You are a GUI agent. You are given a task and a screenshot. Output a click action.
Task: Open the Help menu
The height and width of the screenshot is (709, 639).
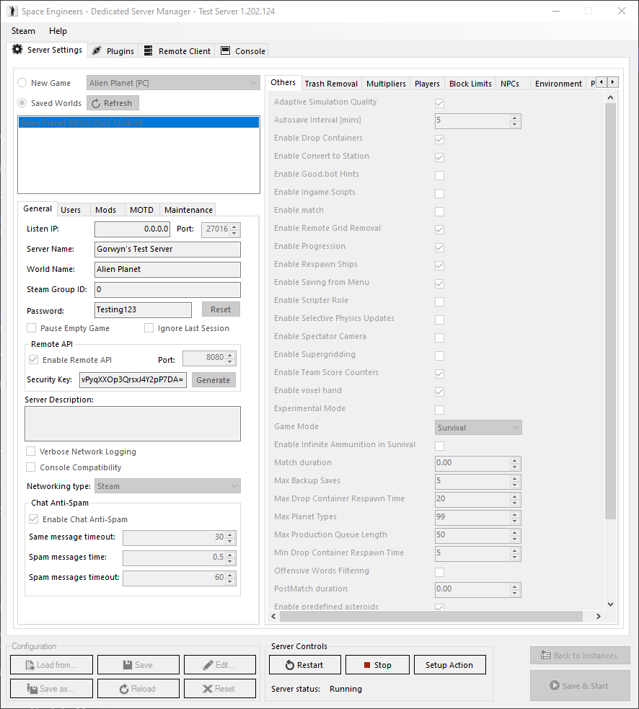point(58,31)
